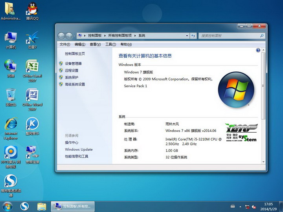Open the 编辑(E) menu

pyautogui.click(x=80, y=44)
